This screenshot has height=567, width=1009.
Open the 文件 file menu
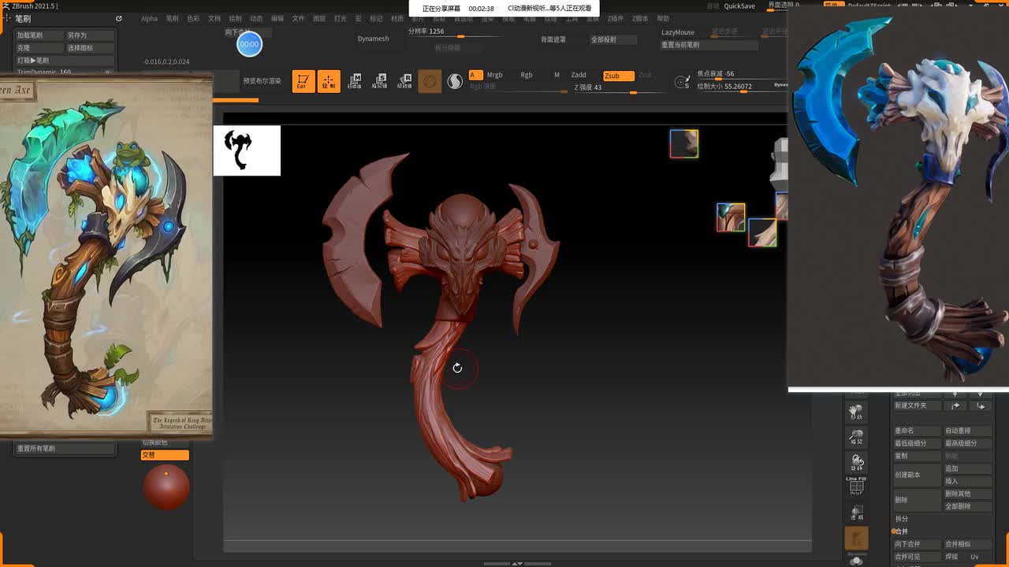tap(298, 18)
